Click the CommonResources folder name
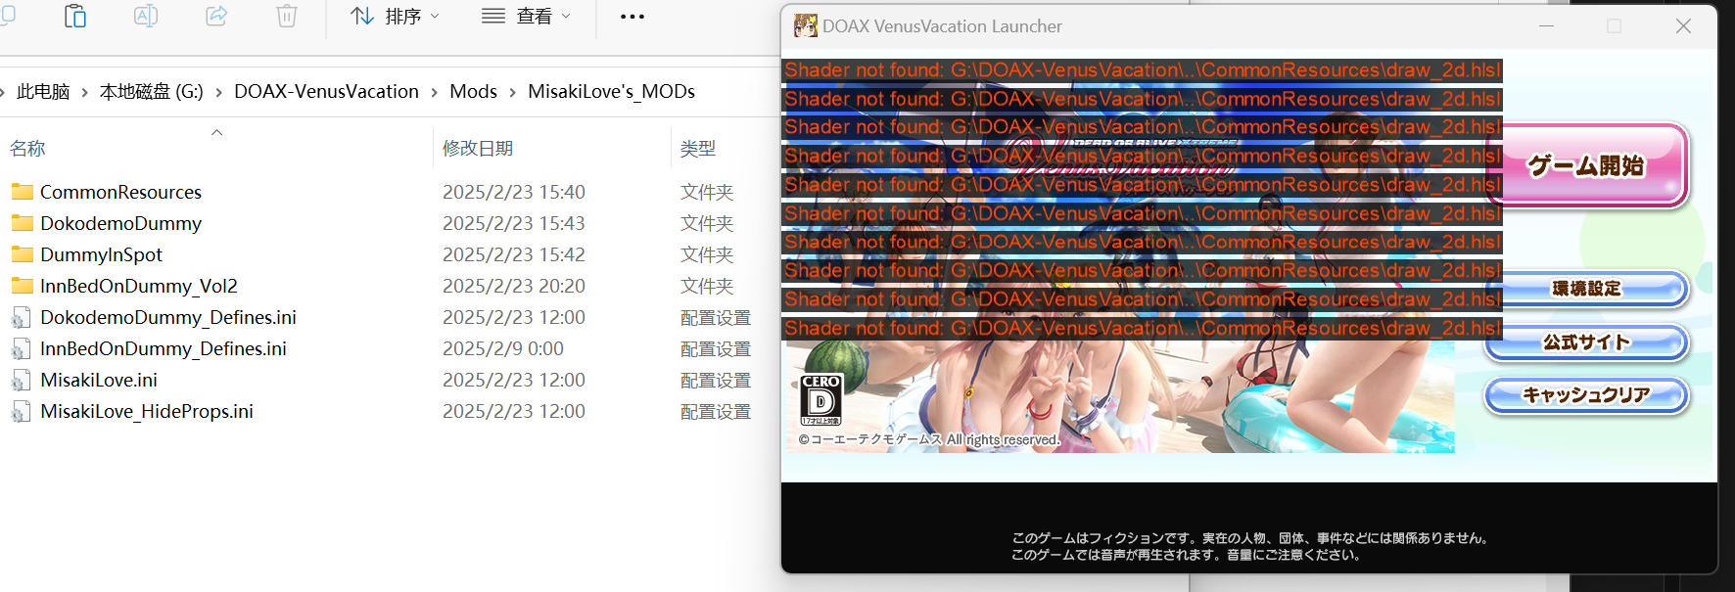The height and width of the screenshot is (592, 1735). (120, 192)
